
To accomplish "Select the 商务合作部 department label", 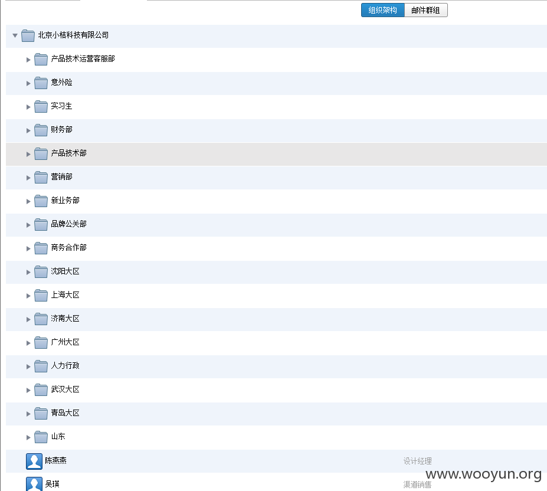I will click(68, 247).
